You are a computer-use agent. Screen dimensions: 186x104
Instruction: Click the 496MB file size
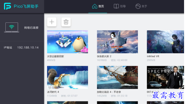pyautogui.click(x=51, y=60)
